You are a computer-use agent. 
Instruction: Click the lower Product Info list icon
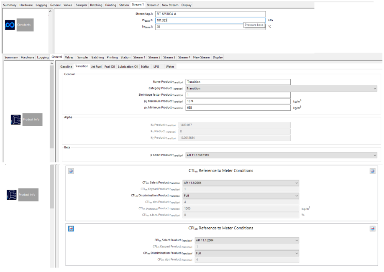tap(12, 195)
